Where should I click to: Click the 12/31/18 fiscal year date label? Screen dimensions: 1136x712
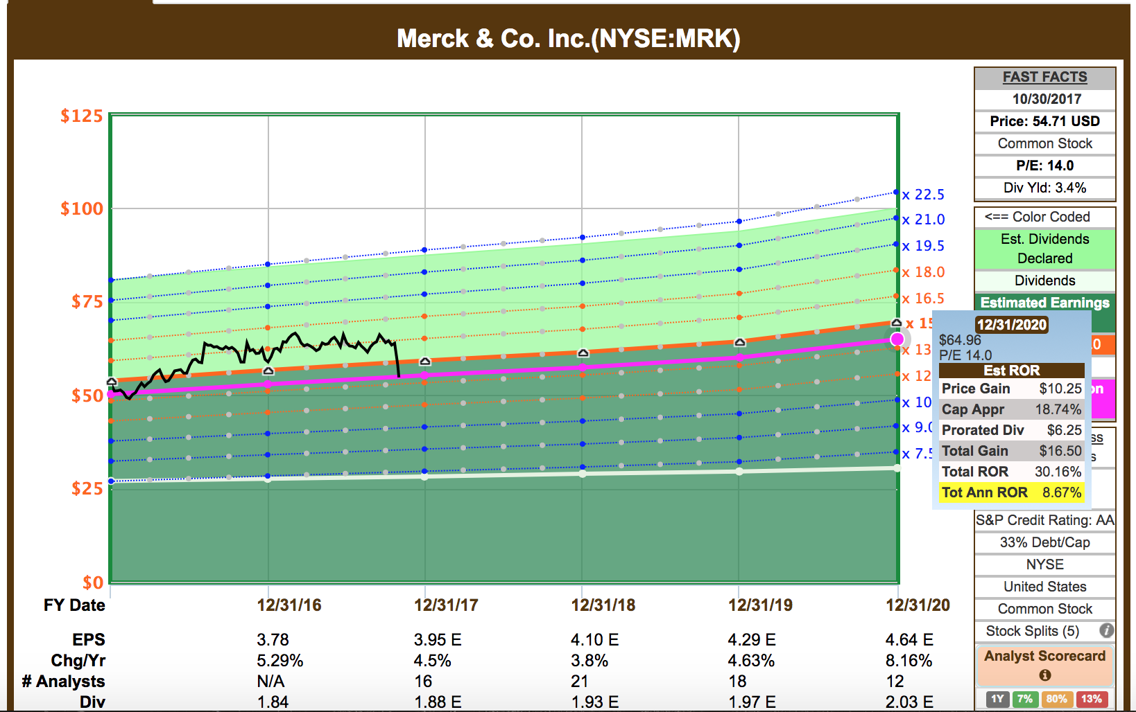click(603, 605)
